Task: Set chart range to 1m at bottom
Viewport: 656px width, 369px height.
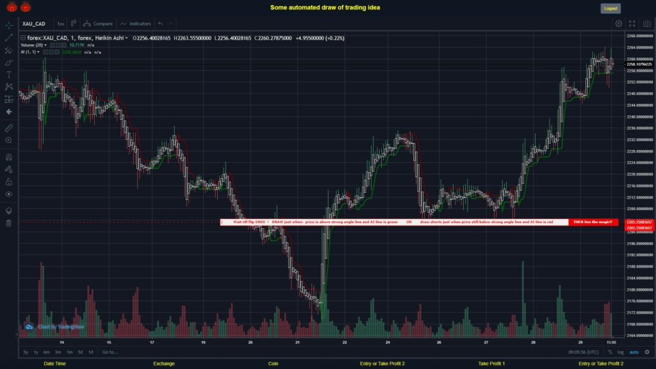Action: (x=69, y=352)
